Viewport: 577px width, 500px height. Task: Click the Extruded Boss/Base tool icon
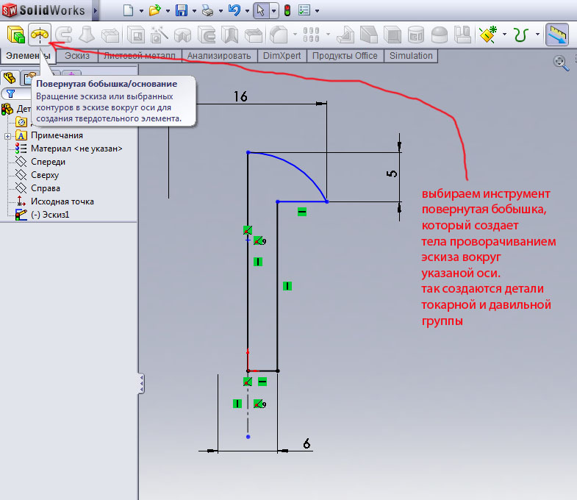tap(15, 34)
